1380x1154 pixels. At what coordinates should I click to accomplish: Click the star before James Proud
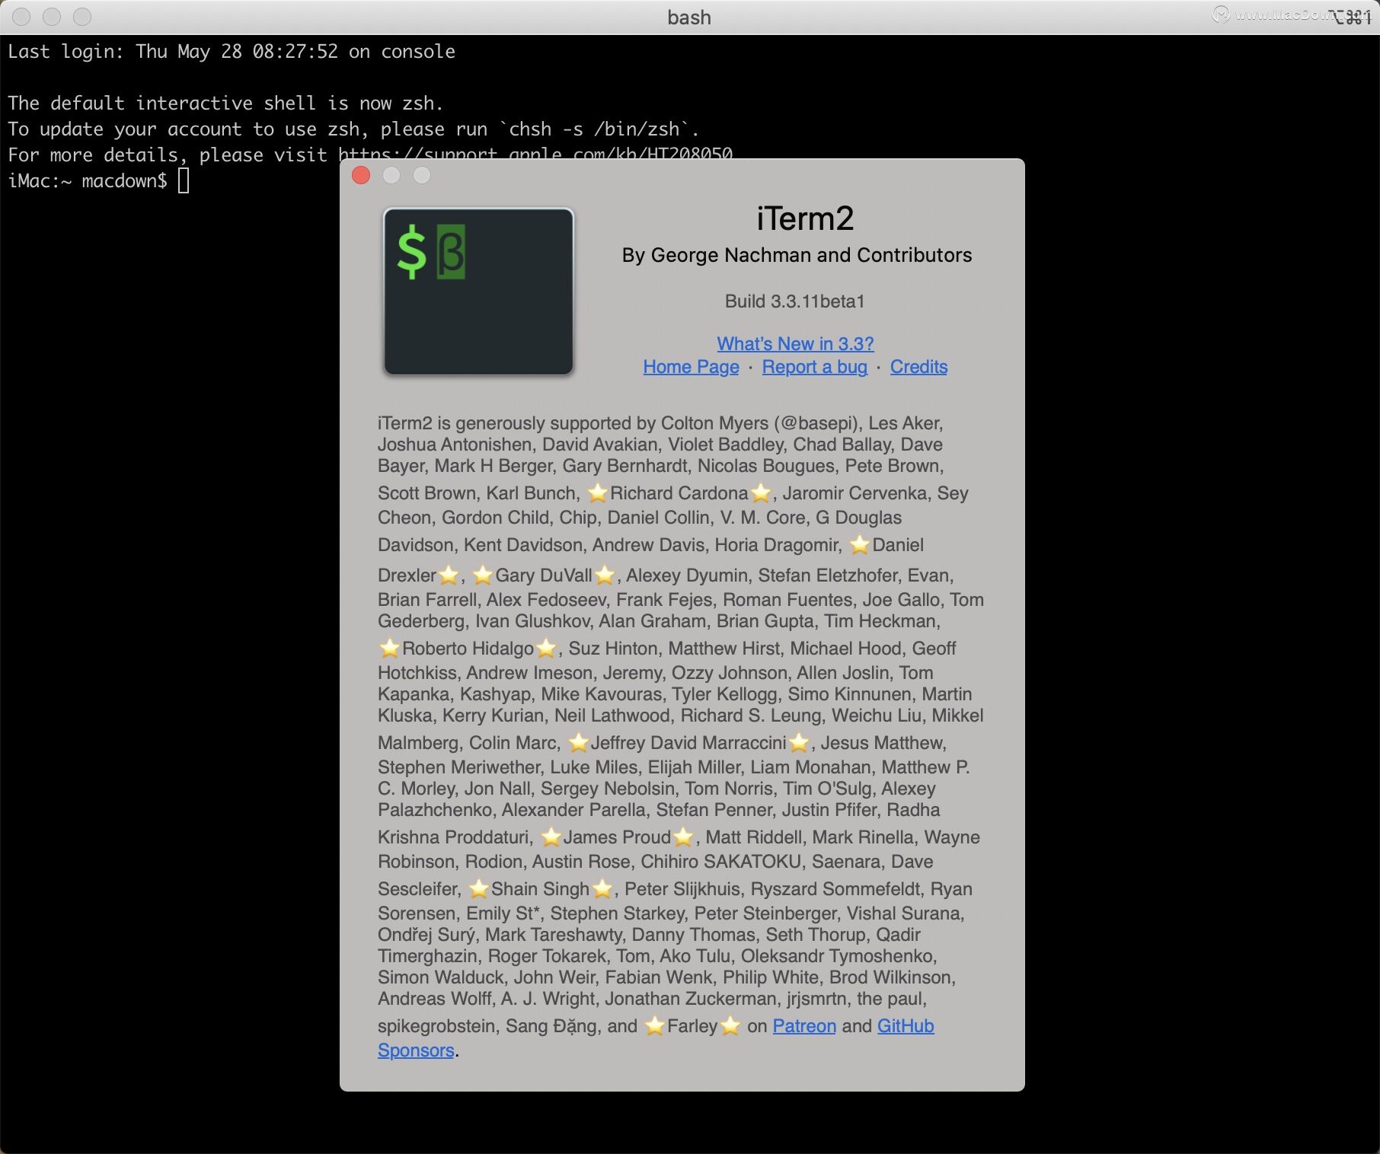tap(551, 837)
